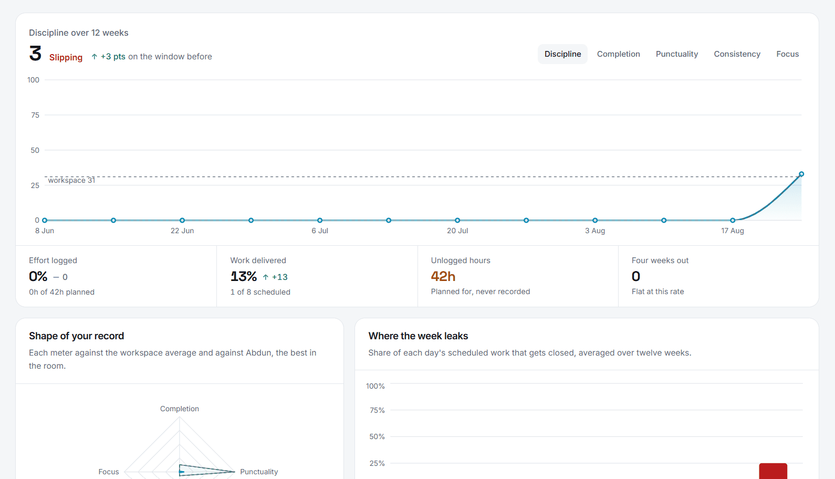Select the "13%" work delivered value

point(244,276)
